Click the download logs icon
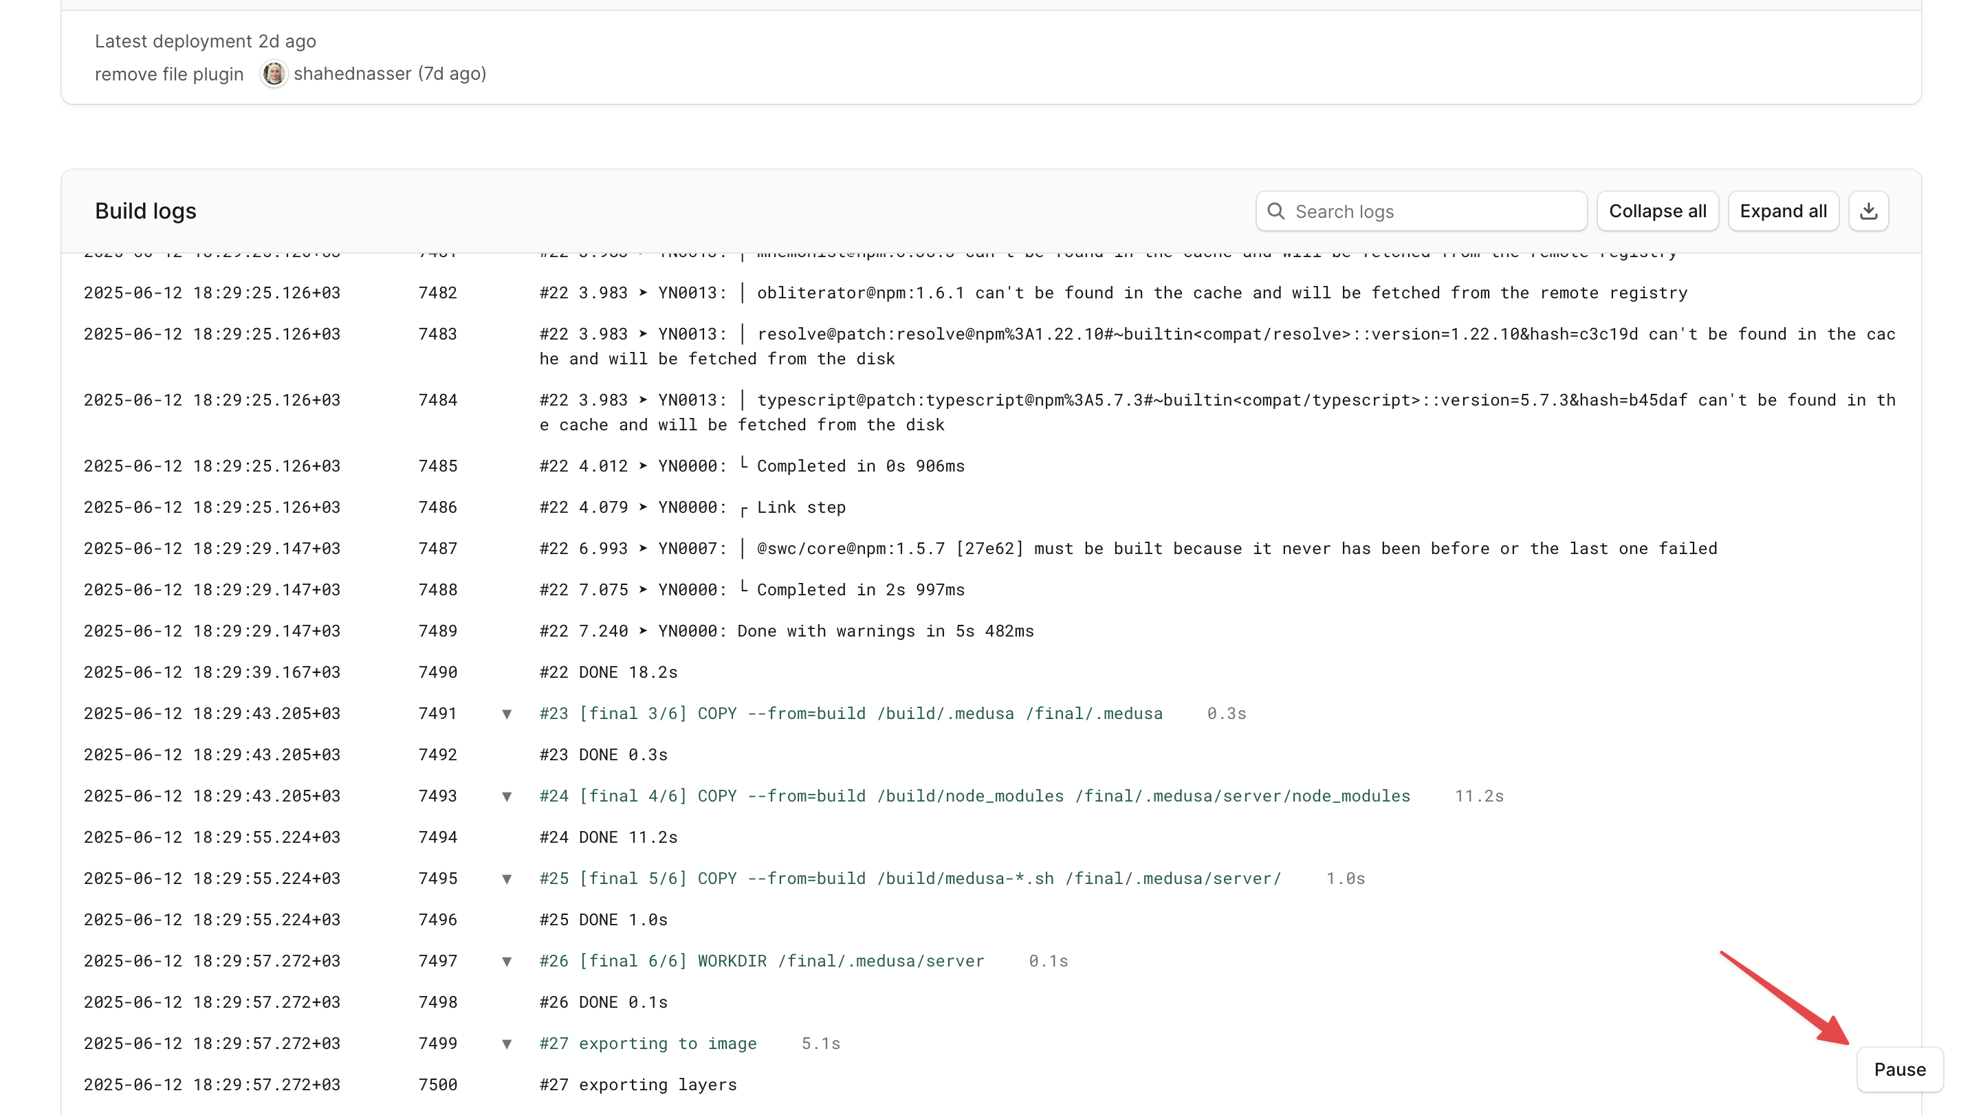This screenshot has height=1115, width=1983. (1868, 211)
